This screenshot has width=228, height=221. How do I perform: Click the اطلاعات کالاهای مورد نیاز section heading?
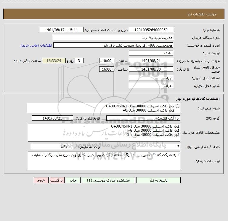pyautogui.click(x=198, y=98)
